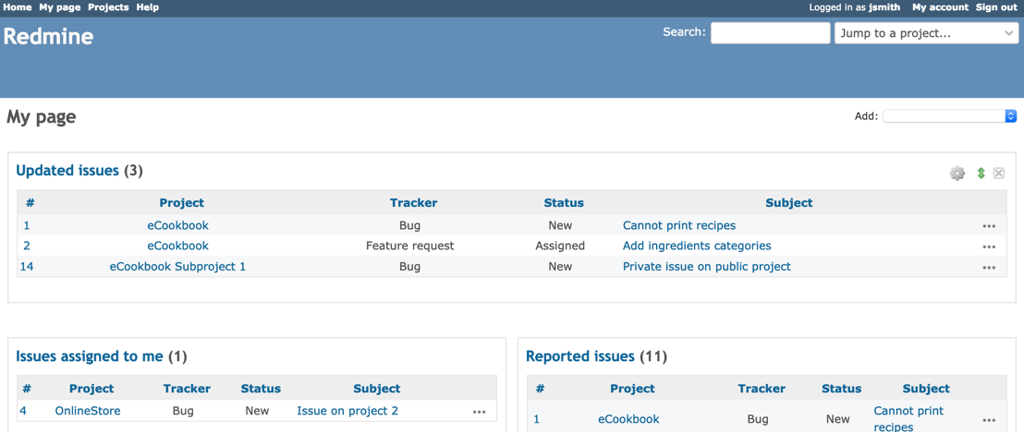Open the Updated issues heading link

(67, 171)
